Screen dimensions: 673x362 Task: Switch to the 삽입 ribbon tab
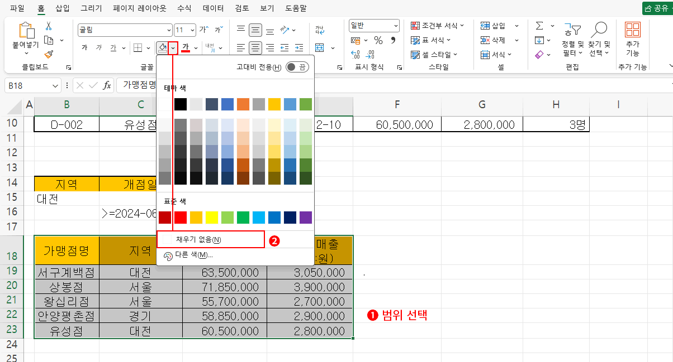pos(63,8)
